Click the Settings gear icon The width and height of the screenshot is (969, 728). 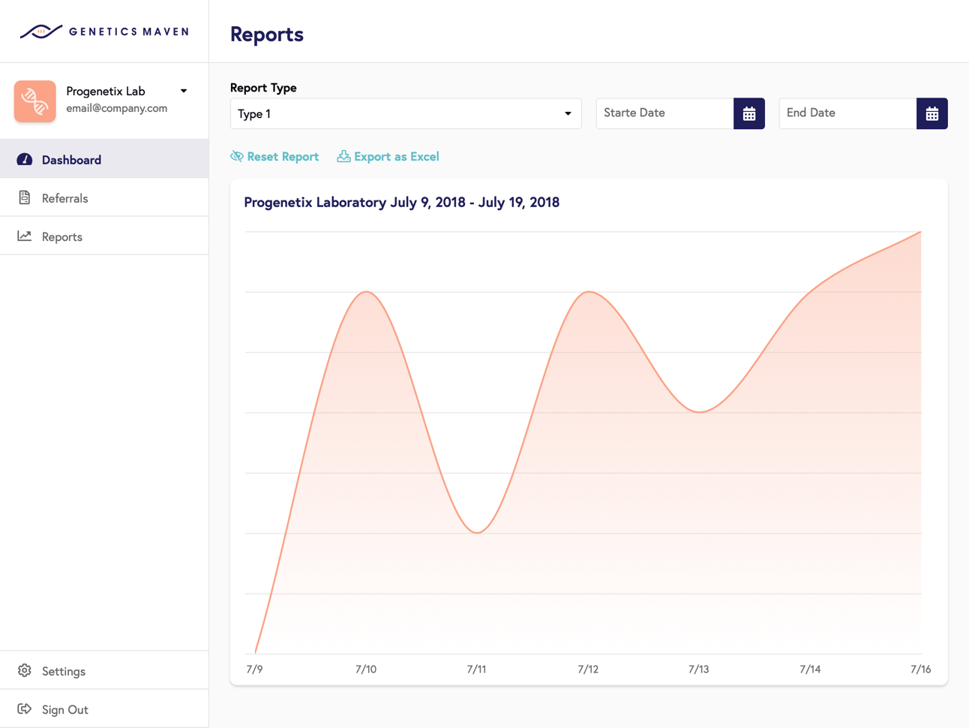[x=25, y=670]
